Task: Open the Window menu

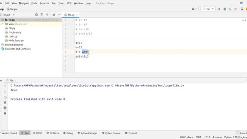Action: (78, 3)
